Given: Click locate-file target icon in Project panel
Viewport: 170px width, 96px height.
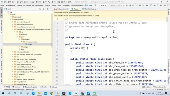Looking at the screenshot, I should pos(40,9).
